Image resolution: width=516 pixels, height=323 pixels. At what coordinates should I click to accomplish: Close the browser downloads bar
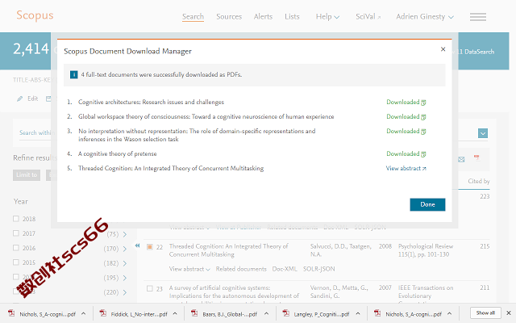click(x=509, y=313)
